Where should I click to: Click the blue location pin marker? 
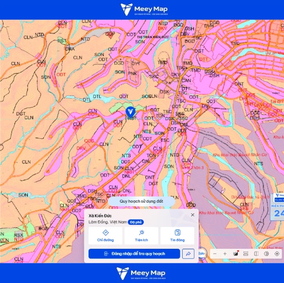[131, 112]
